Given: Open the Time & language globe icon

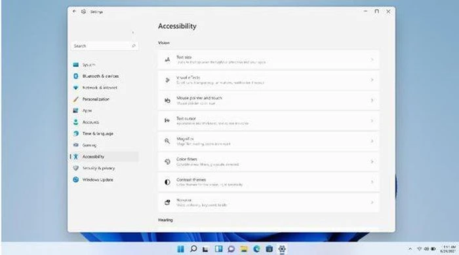Looking at the screenshot, I should coord(76,133).
